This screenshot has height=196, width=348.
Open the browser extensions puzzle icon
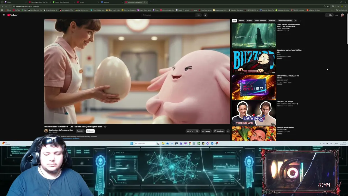(333, 6)
